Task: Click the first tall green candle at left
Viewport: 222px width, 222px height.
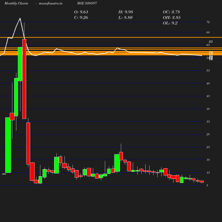Action: [x=8, y=145]
